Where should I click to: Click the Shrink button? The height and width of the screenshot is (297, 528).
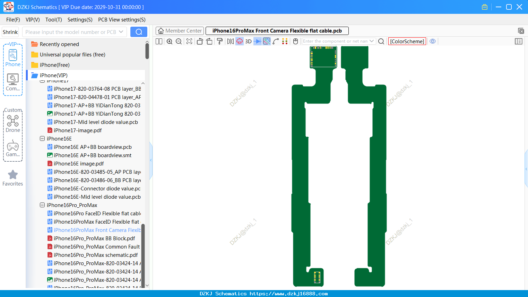pyautogui.click(x=10, y=32)
